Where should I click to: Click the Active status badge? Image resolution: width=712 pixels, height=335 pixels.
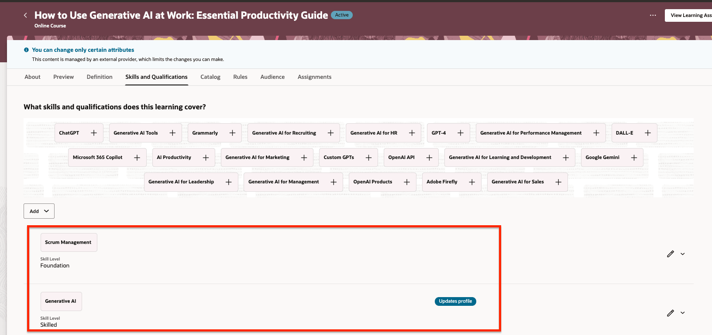point(342,15)
